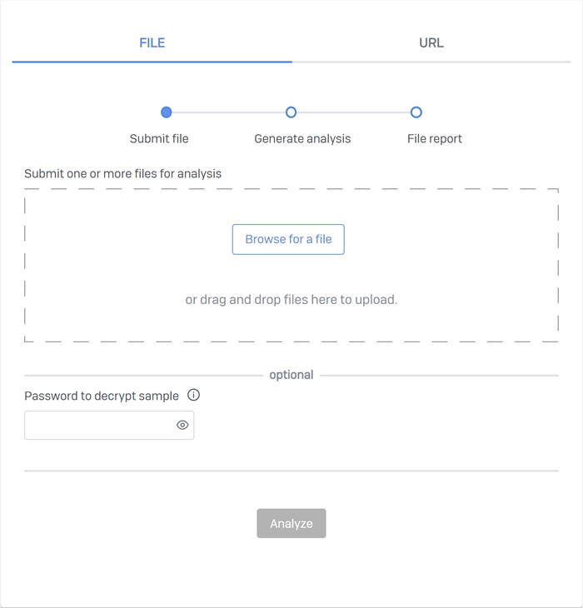Screen dimensions: 583x608
Task: Click the 'Generate analysis' step label
Action: click(x=302, y=139)
